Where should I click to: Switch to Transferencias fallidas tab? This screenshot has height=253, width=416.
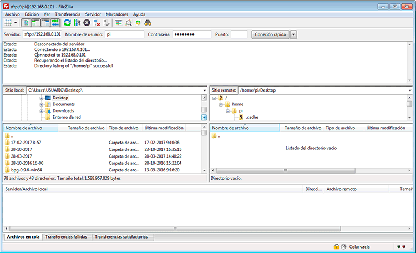(x=66, y=237)
